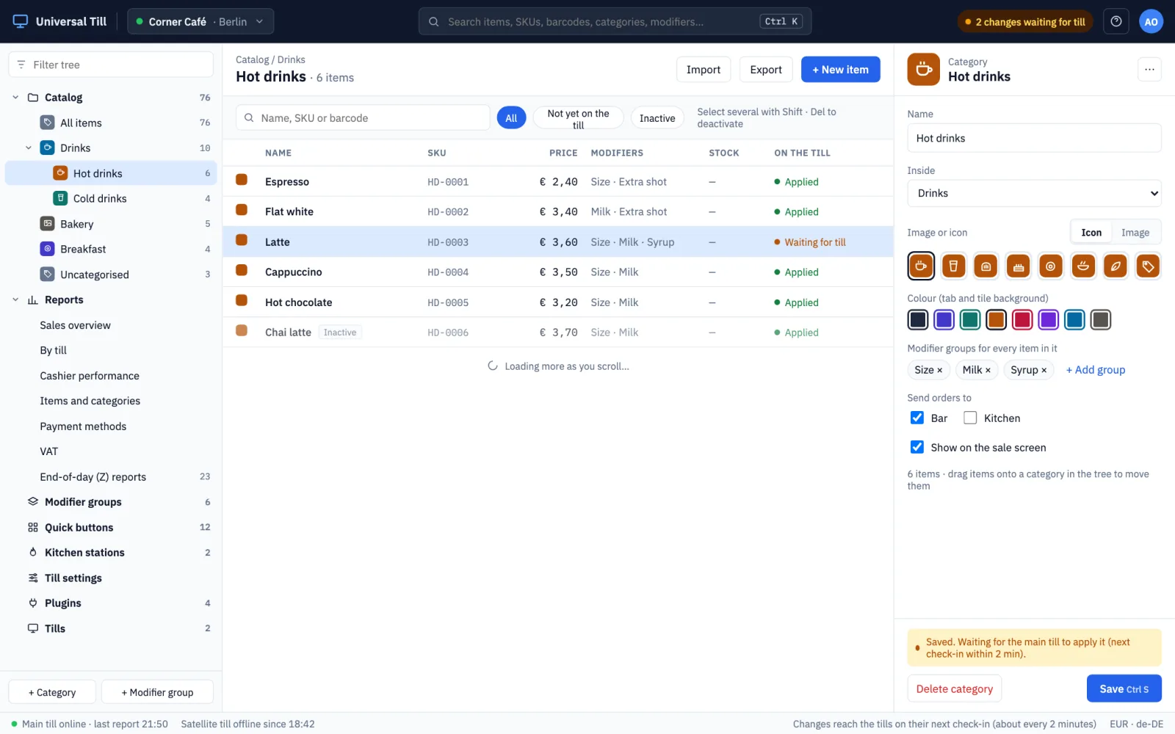Open the AO user avatar menu
Image resolution: width=1175 pixels, height=734 pixels.
click(1151, 21)
